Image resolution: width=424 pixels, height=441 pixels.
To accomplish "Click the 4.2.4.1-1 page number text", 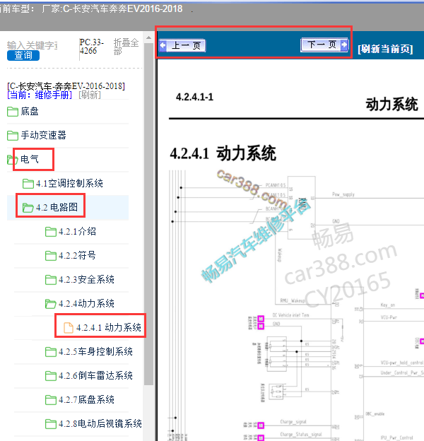I will (x=194, y=97).
